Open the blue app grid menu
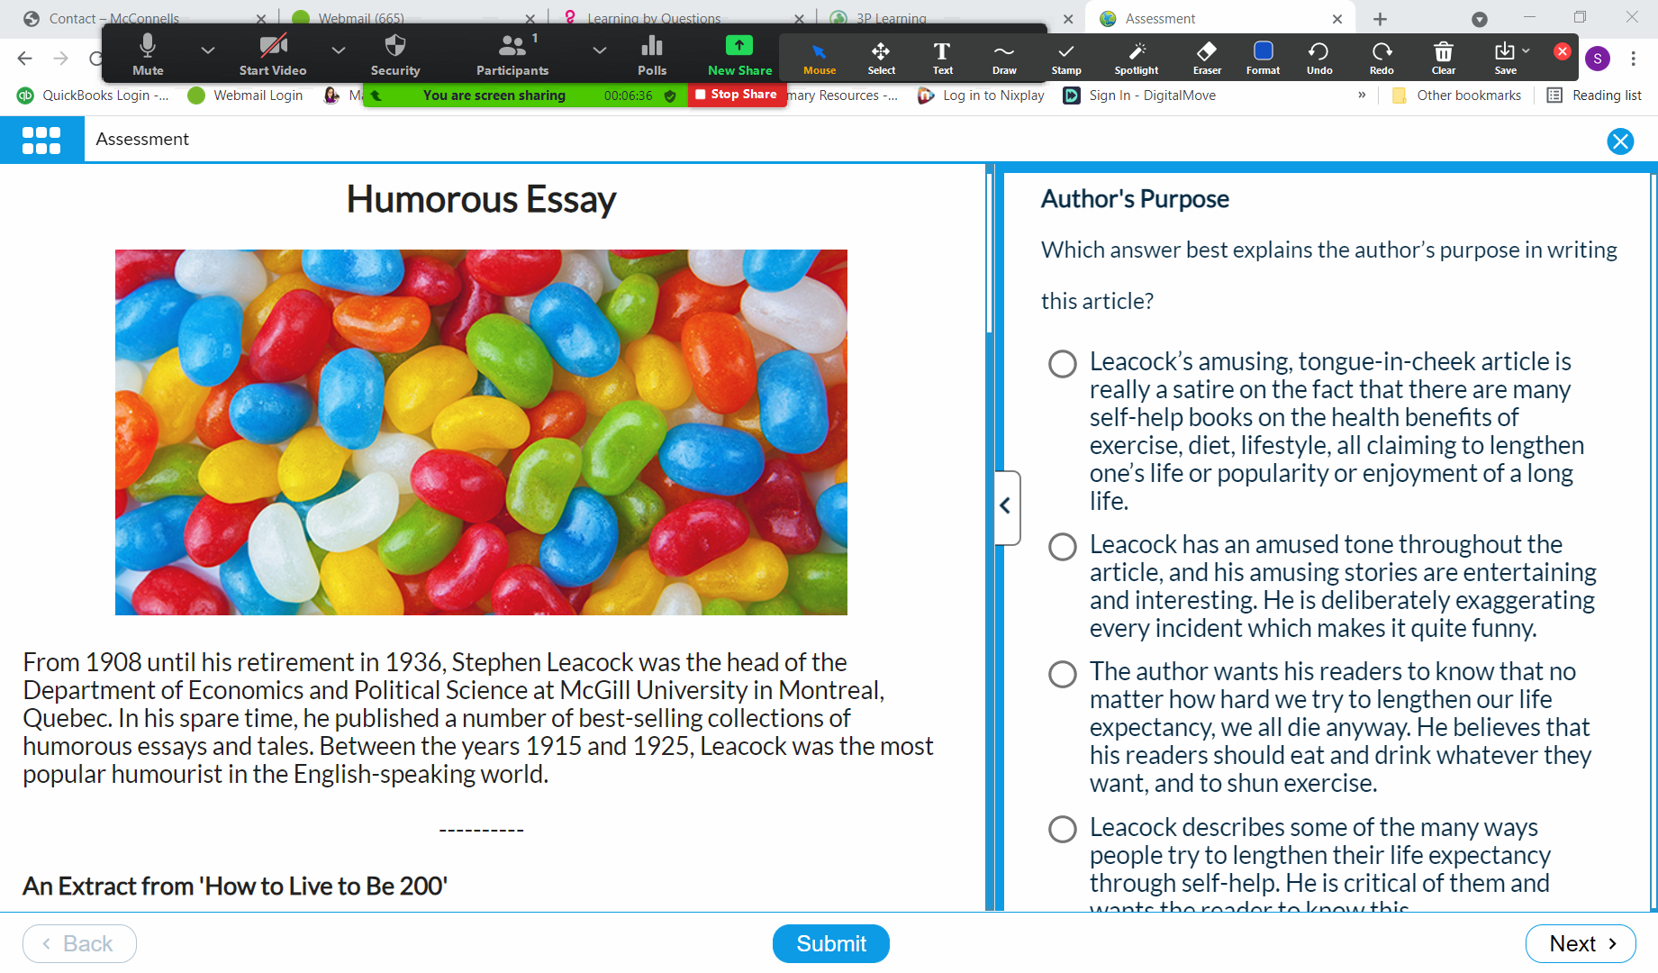Image resolution: width=1658 pixels, height=973 pixels. click(41, 140)
